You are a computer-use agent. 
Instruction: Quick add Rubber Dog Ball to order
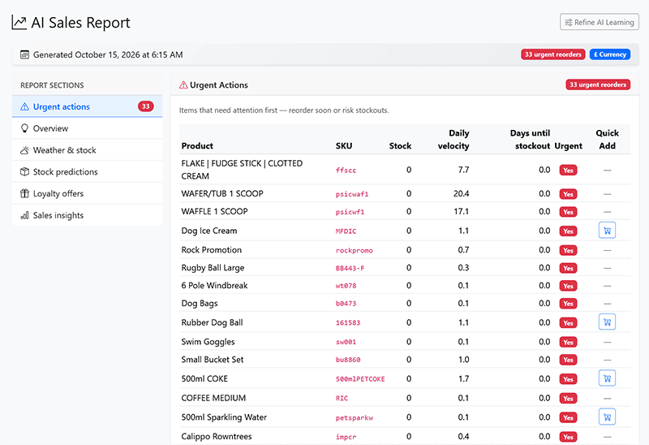click(607, 322)
